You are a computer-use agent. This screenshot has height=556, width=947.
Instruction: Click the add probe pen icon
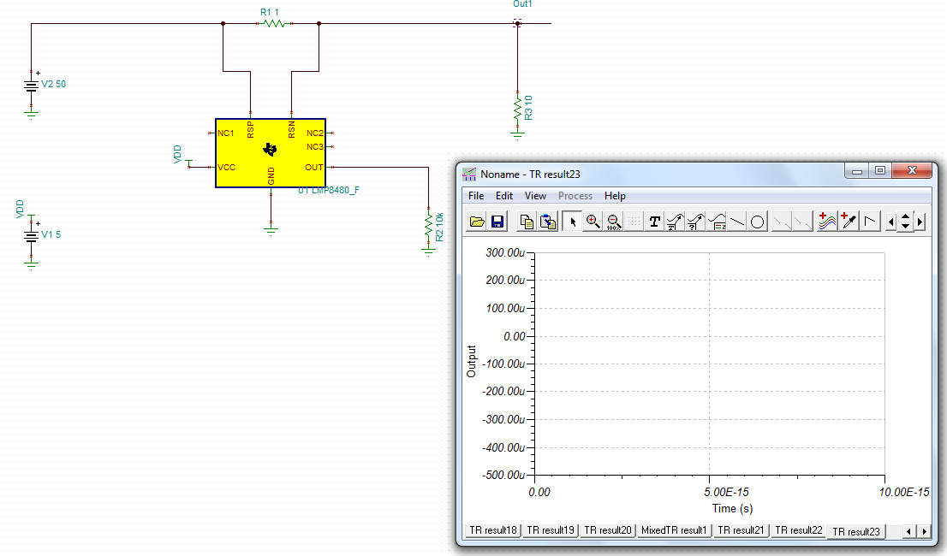pos(849,222)
